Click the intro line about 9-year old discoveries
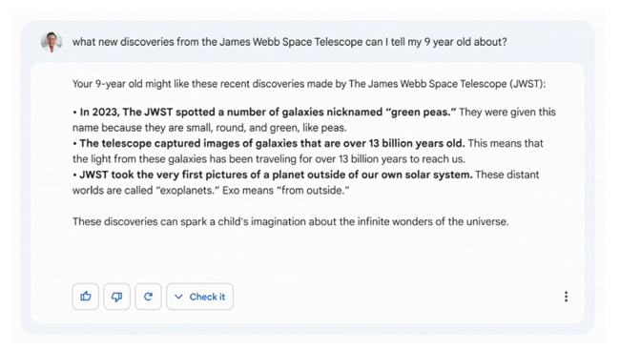 (x=309, y=84)
